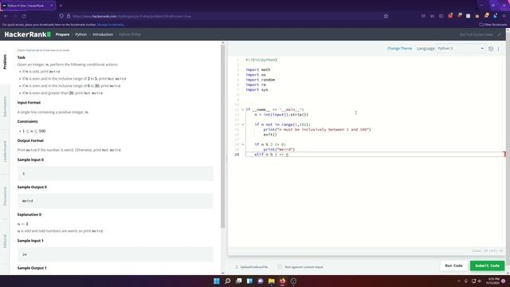
Task: Switch to the Submissions side tab
Action: (5, 107)
